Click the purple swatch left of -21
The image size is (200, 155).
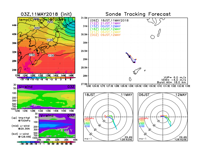tap(19, 77)
